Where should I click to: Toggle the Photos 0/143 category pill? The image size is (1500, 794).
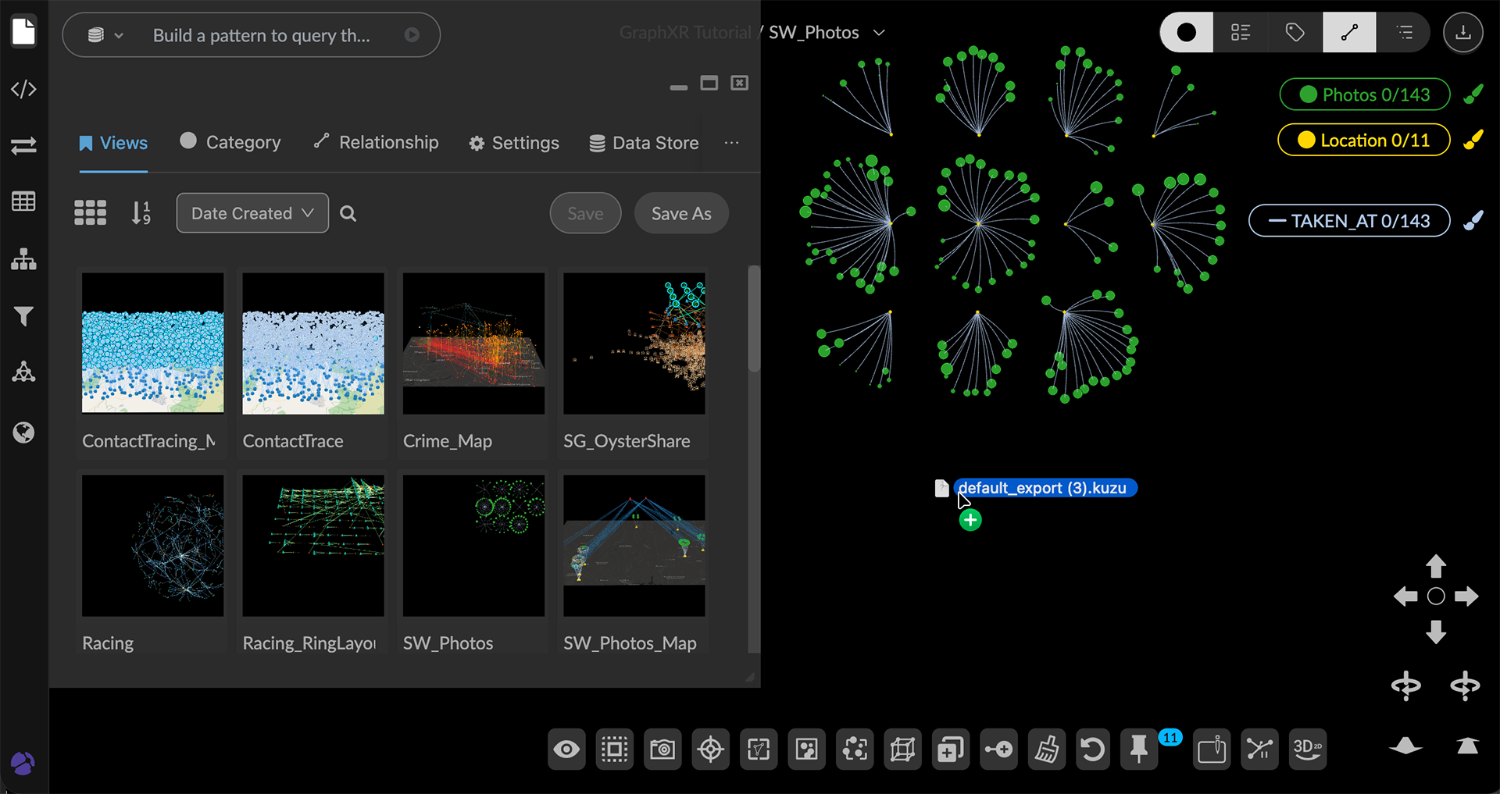[x=1364, y=94]
